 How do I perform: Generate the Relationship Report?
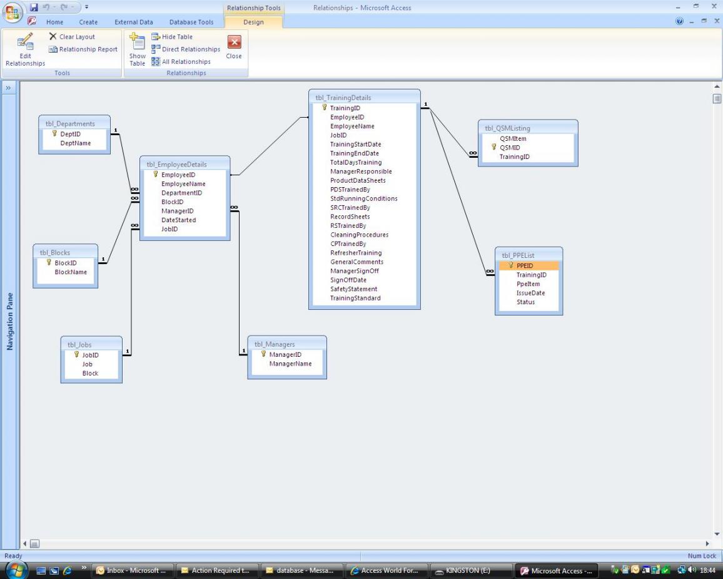[x=83, y=49]
